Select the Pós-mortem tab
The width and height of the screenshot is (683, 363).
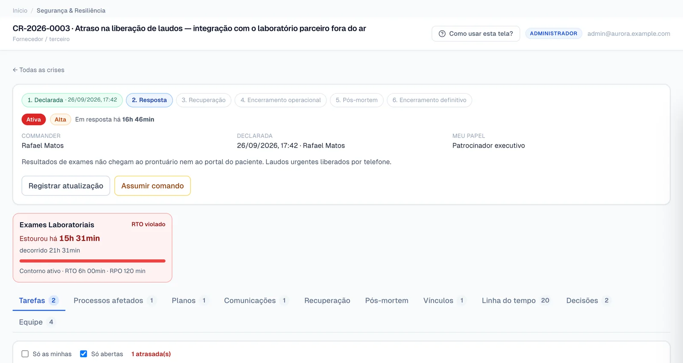pos(387,300)
